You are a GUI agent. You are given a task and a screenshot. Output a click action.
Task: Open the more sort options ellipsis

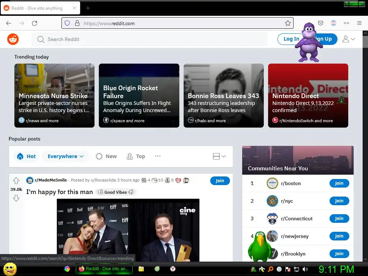pyautogui.click(x=158, y=156)
